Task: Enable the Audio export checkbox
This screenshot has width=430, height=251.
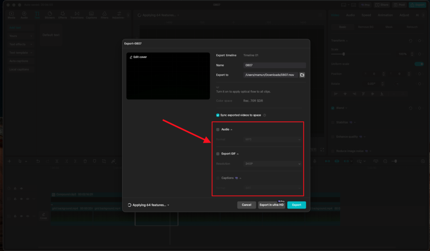Action: click(x=218, y=129)
